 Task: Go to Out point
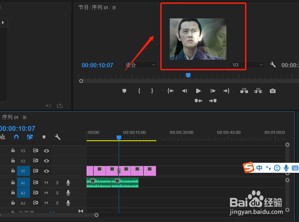(226, 91)
